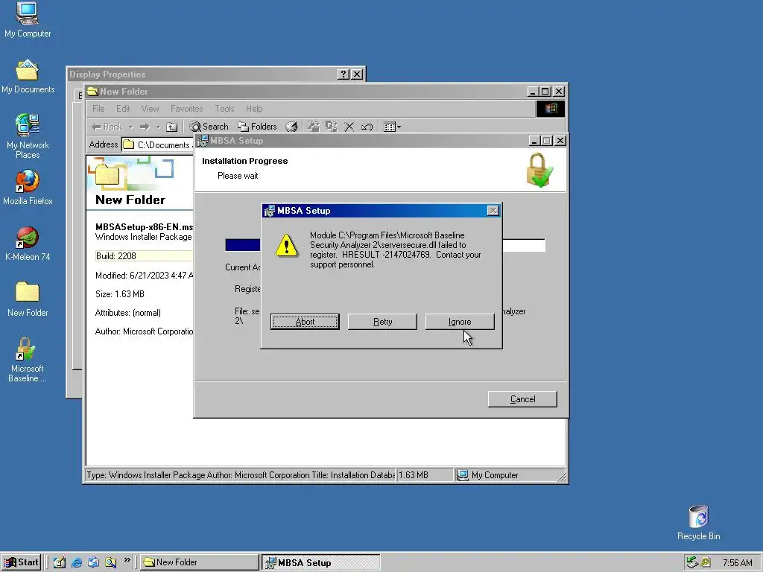
Task: Click the installation progress bar
Action: point(385,245)
